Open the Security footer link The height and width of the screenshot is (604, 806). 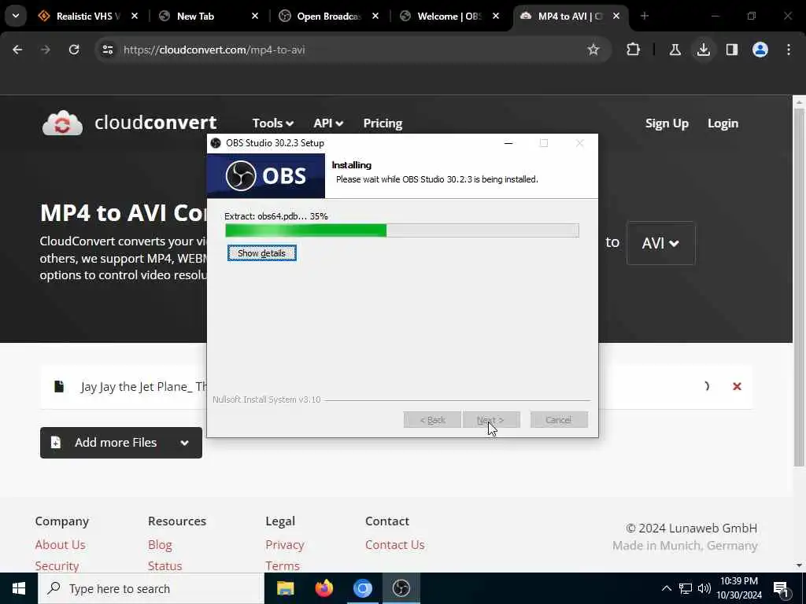pyautogui.click(x=57, y=565)
